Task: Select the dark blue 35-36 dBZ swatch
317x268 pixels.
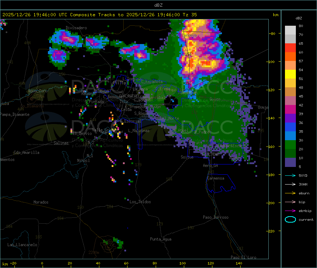Action: 290,127
